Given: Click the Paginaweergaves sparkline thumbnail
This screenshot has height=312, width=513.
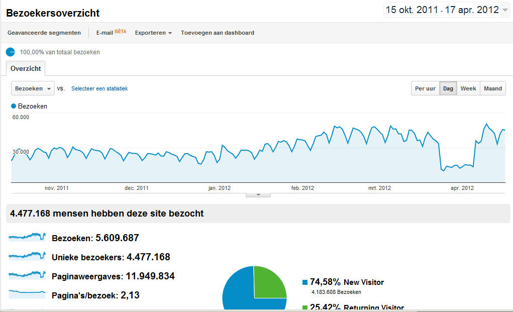Looking at the screenshot, I should pos(27,275).
